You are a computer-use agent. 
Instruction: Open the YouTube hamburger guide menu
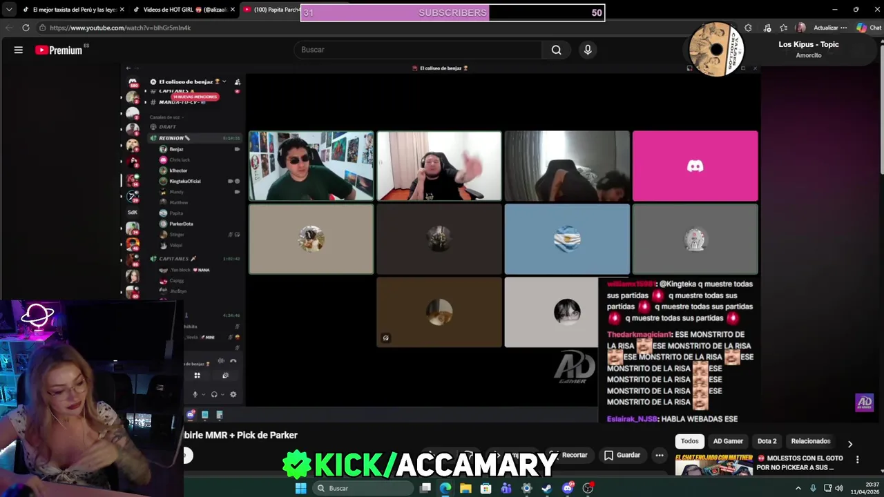[19, 50]
